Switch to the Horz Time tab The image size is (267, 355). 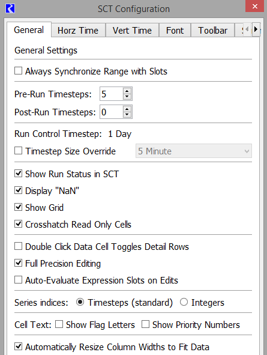click(x=78, y=30)
